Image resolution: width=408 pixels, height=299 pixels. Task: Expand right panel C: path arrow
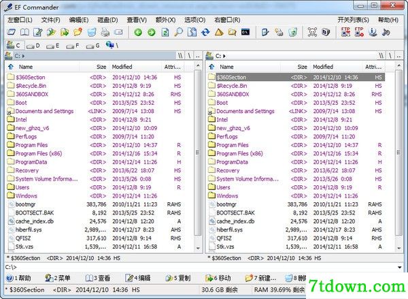tap(224, 56)
